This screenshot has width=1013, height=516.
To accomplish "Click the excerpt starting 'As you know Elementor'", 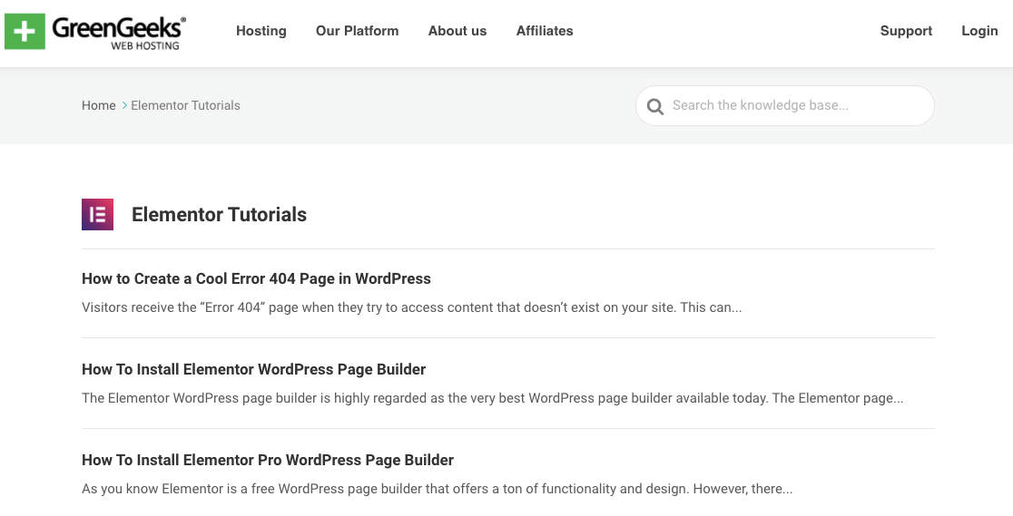I will coord(437,489).
